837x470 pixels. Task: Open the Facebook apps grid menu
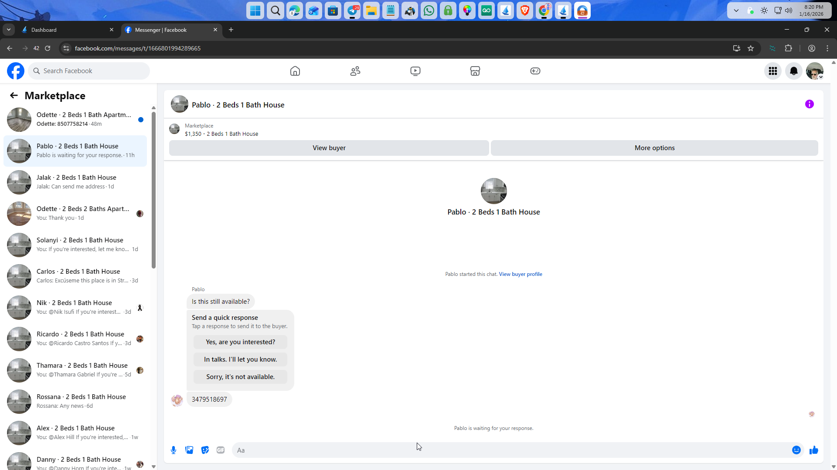click(773, 71)
